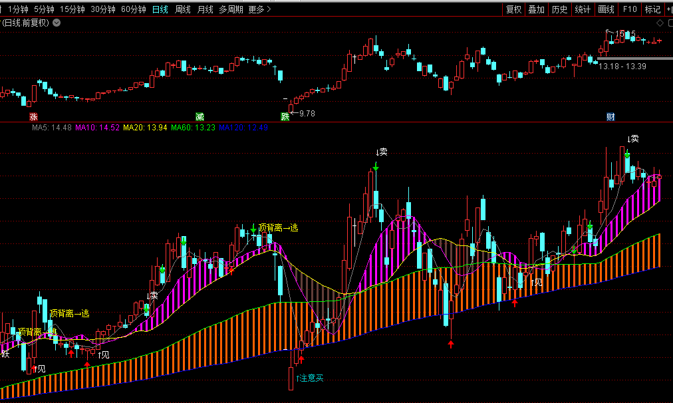Click the green 跌 event marker icon
Image resolution: width=673 pixels, height=403 pixels.
pyautogui.click(x=285, y=116)
